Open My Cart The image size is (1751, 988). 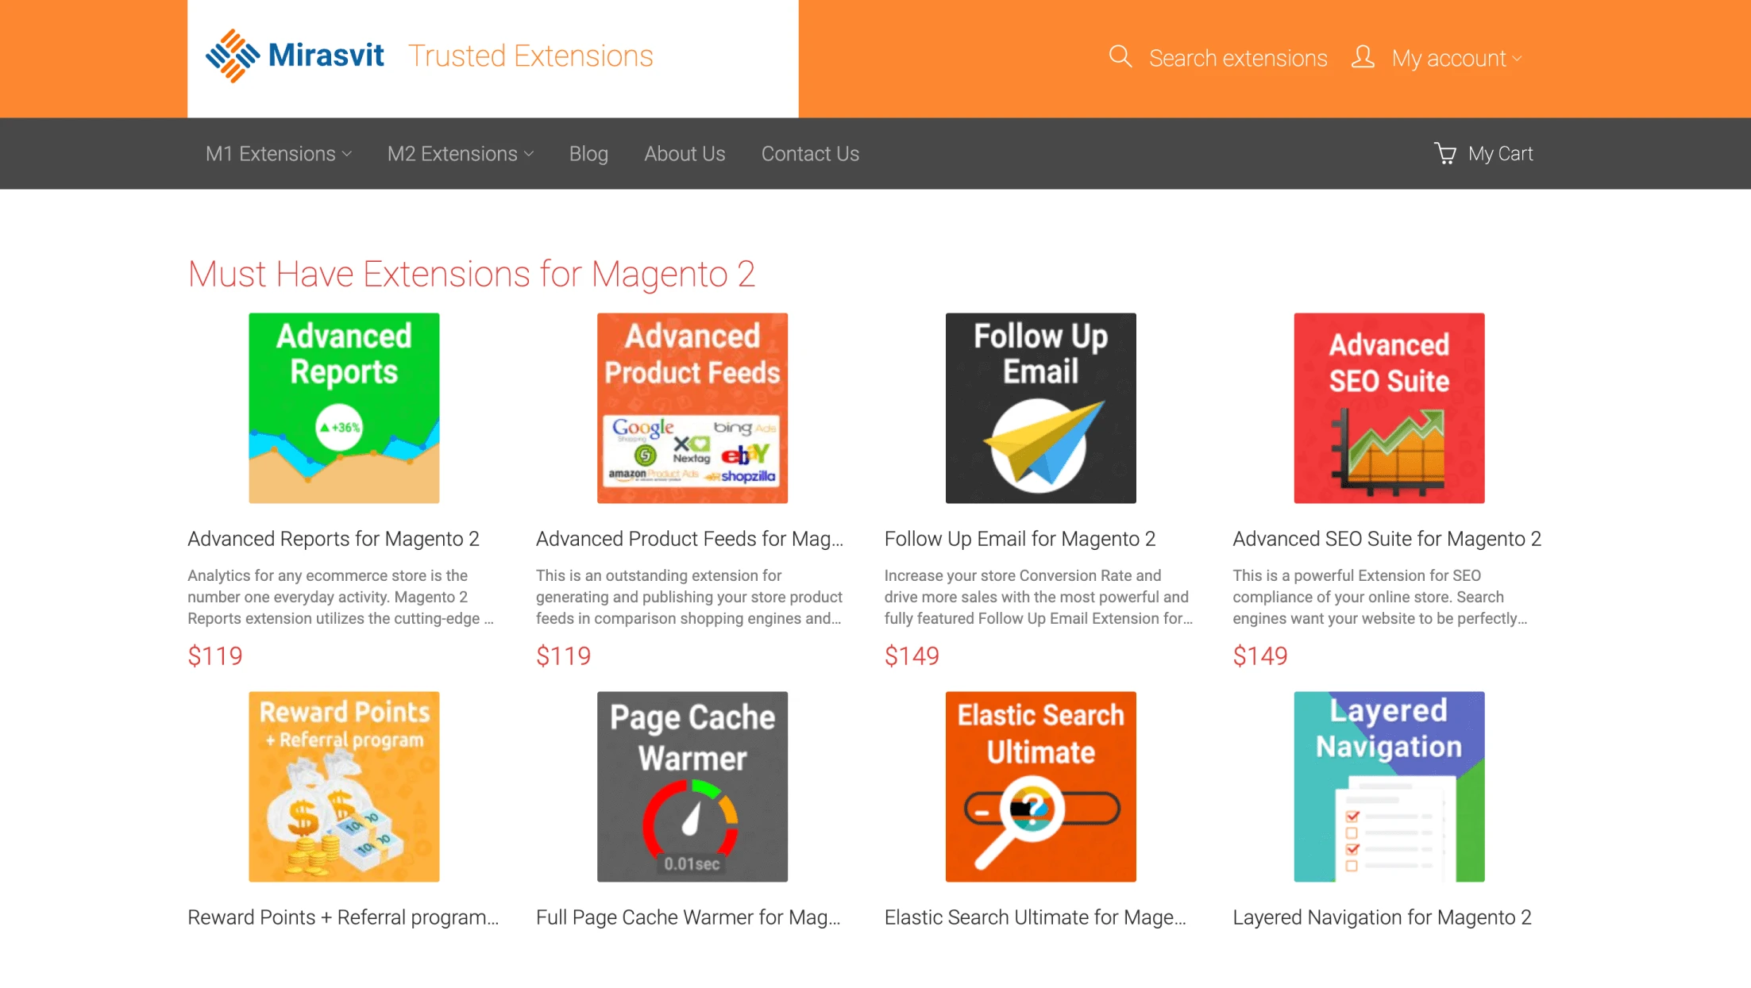point(1500,152)
